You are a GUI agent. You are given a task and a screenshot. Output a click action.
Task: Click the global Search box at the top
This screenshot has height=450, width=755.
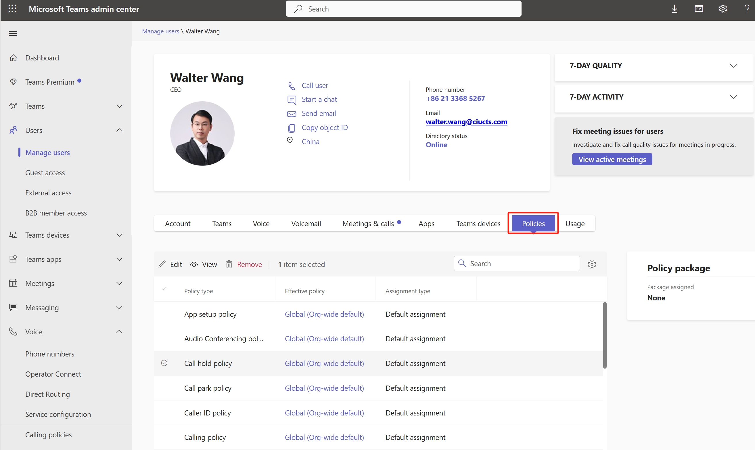pyautogui.click(x=404, y=9)
